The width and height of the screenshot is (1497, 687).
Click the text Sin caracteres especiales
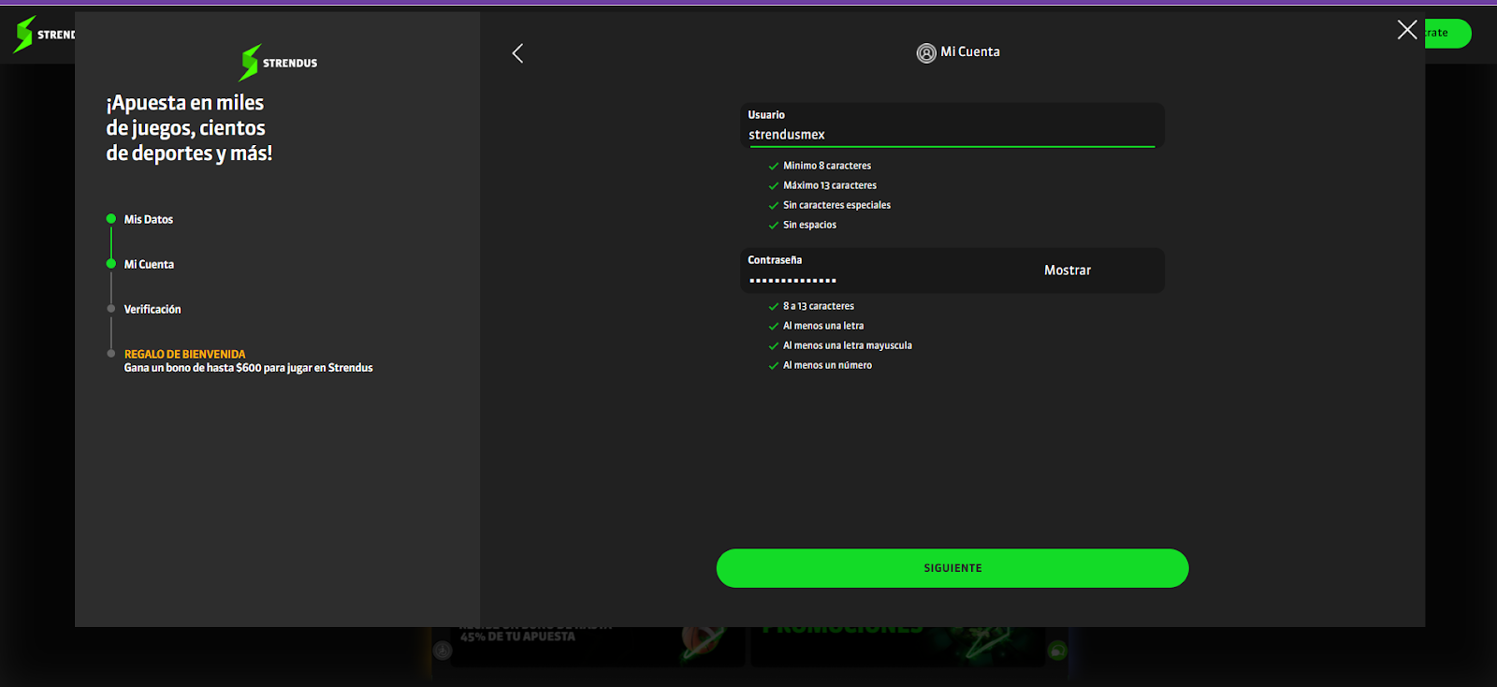pyautogui.click(x=836, y=205)
